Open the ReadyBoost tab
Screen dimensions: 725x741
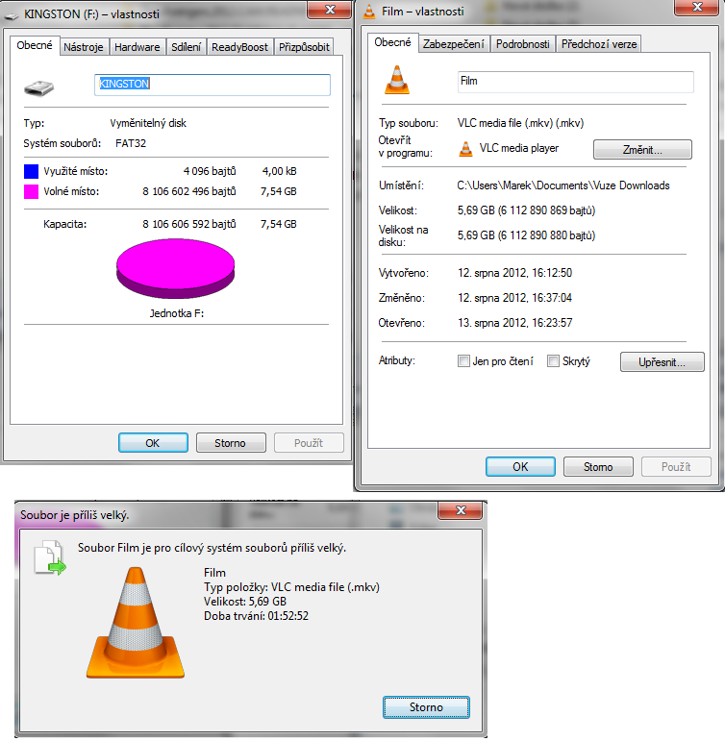[239, 47]
